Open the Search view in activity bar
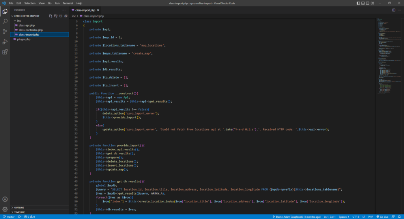 click(5, 21)
